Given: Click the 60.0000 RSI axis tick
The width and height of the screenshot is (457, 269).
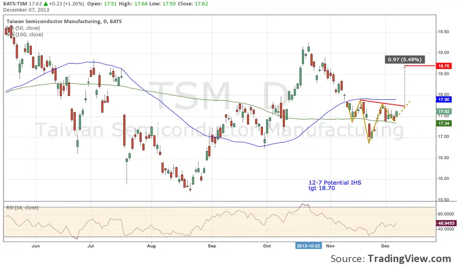Looking at the screenshot, I should click(x=446, y=214).
